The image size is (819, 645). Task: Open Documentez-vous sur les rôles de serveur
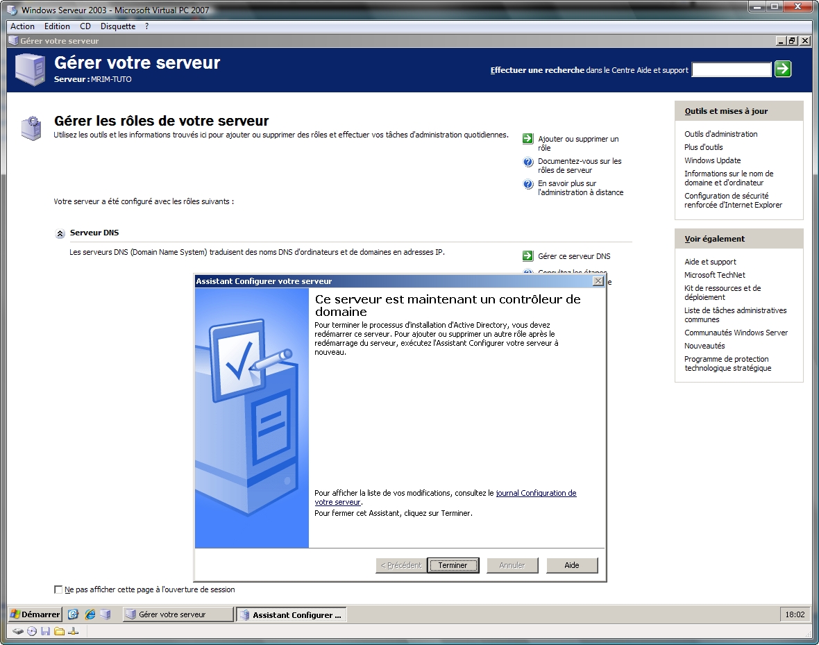tap(580, 166)
